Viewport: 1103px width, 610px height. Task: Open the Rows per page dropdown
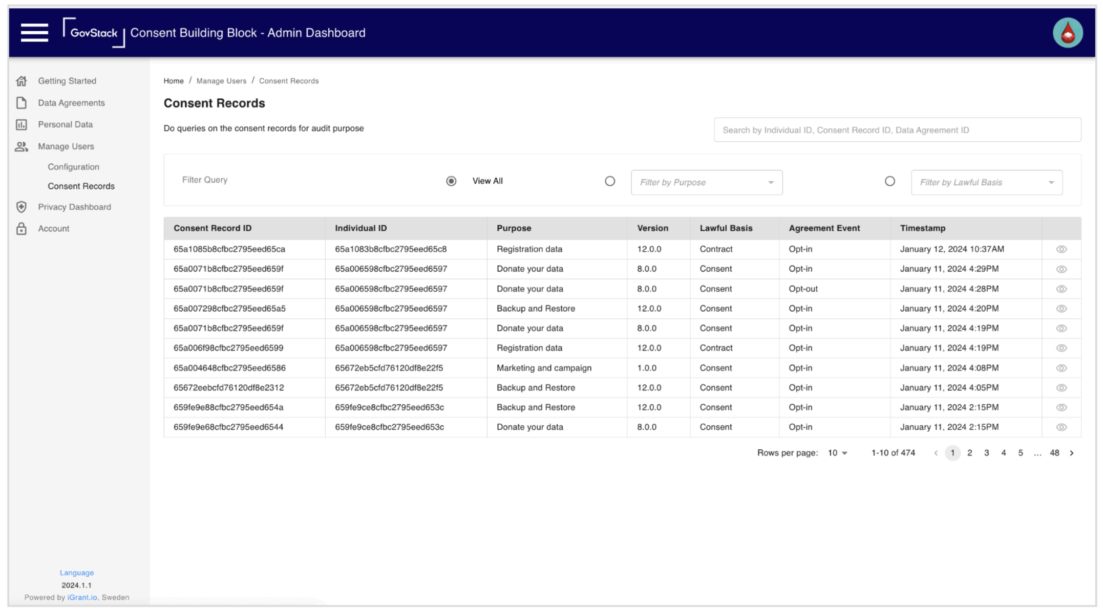pos(837,453)
